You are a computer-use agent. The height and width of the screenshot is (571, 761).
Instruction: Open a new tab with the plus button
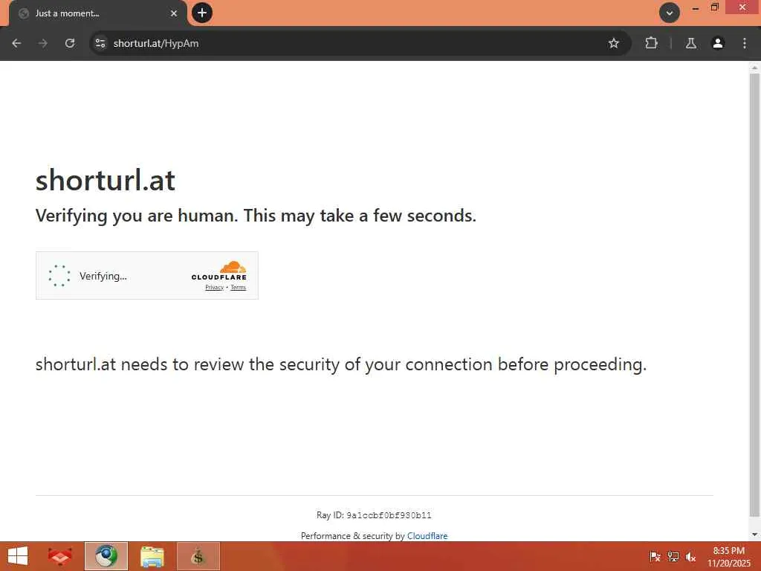tap(202, 13)
